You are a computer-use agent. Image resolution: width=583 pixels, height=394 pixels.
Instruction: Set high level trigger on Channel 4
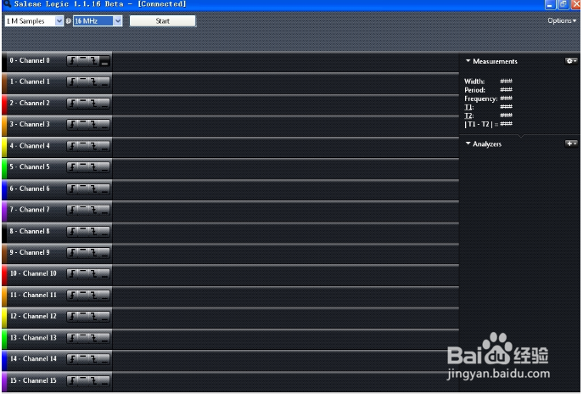point(83,146)
